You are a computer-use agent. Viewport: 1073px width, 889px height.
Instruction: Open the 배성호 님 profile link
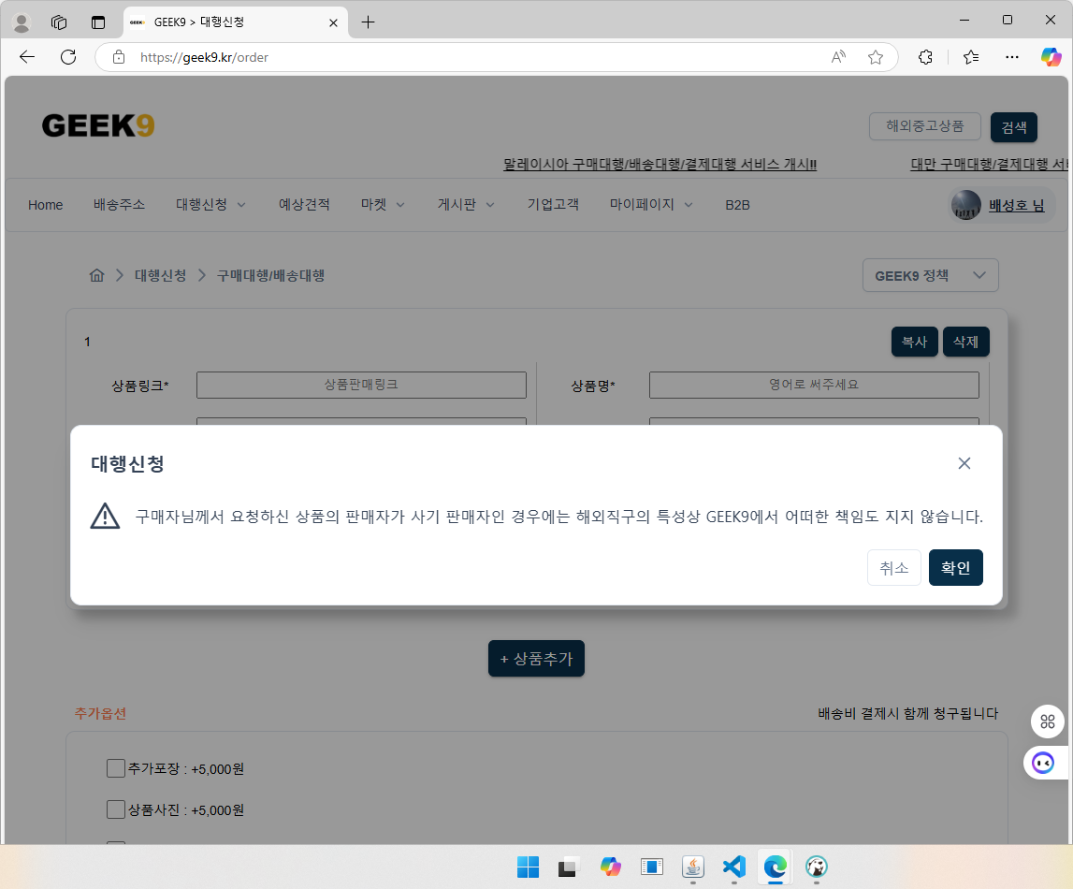click(x=1016, y=205)
